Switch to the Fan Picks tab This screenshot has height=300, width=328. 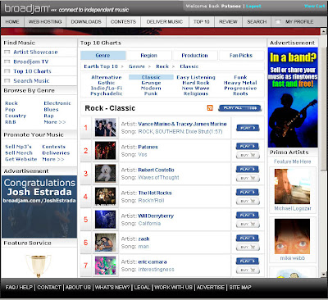(241, 56)
